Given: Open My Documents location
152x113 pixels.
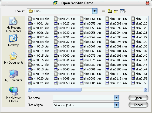Looking at the screenshot, I should click(x=13, y=58).
